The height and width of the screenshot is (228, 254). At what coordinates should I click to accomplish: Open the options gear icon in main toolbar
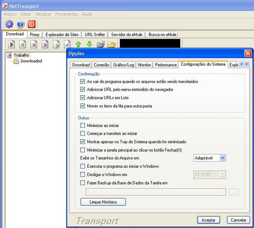coord(9,24)
